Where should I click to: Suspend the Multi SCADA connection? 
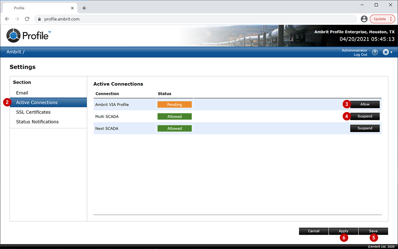coord(365,116)
